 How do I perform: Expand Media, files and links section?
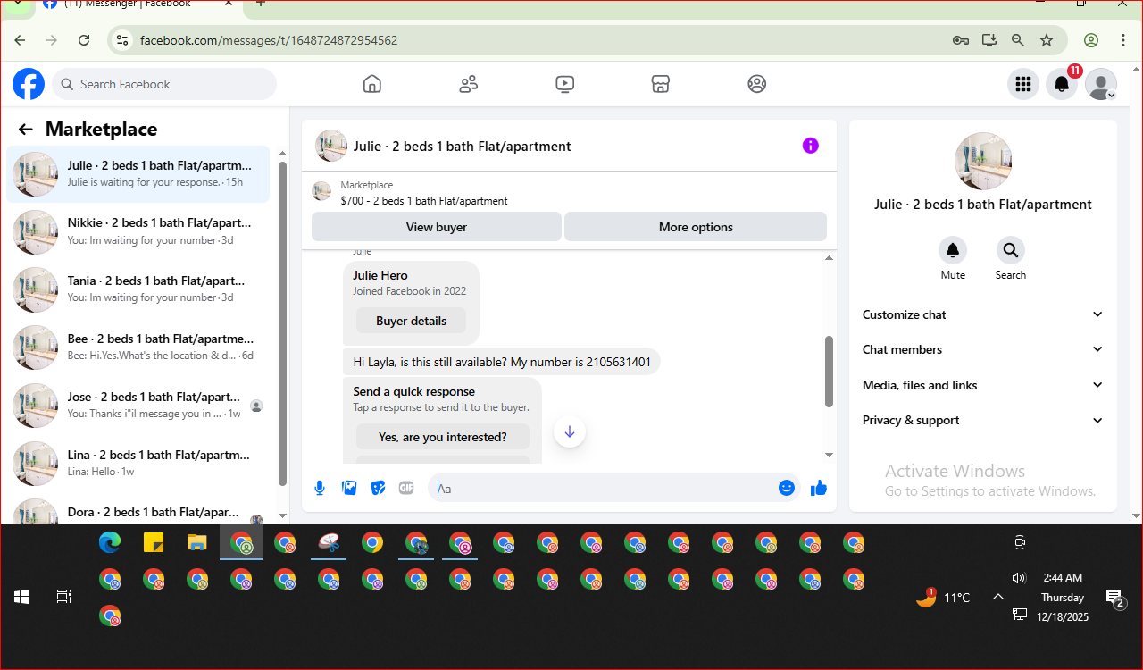(x=982, y=385)
